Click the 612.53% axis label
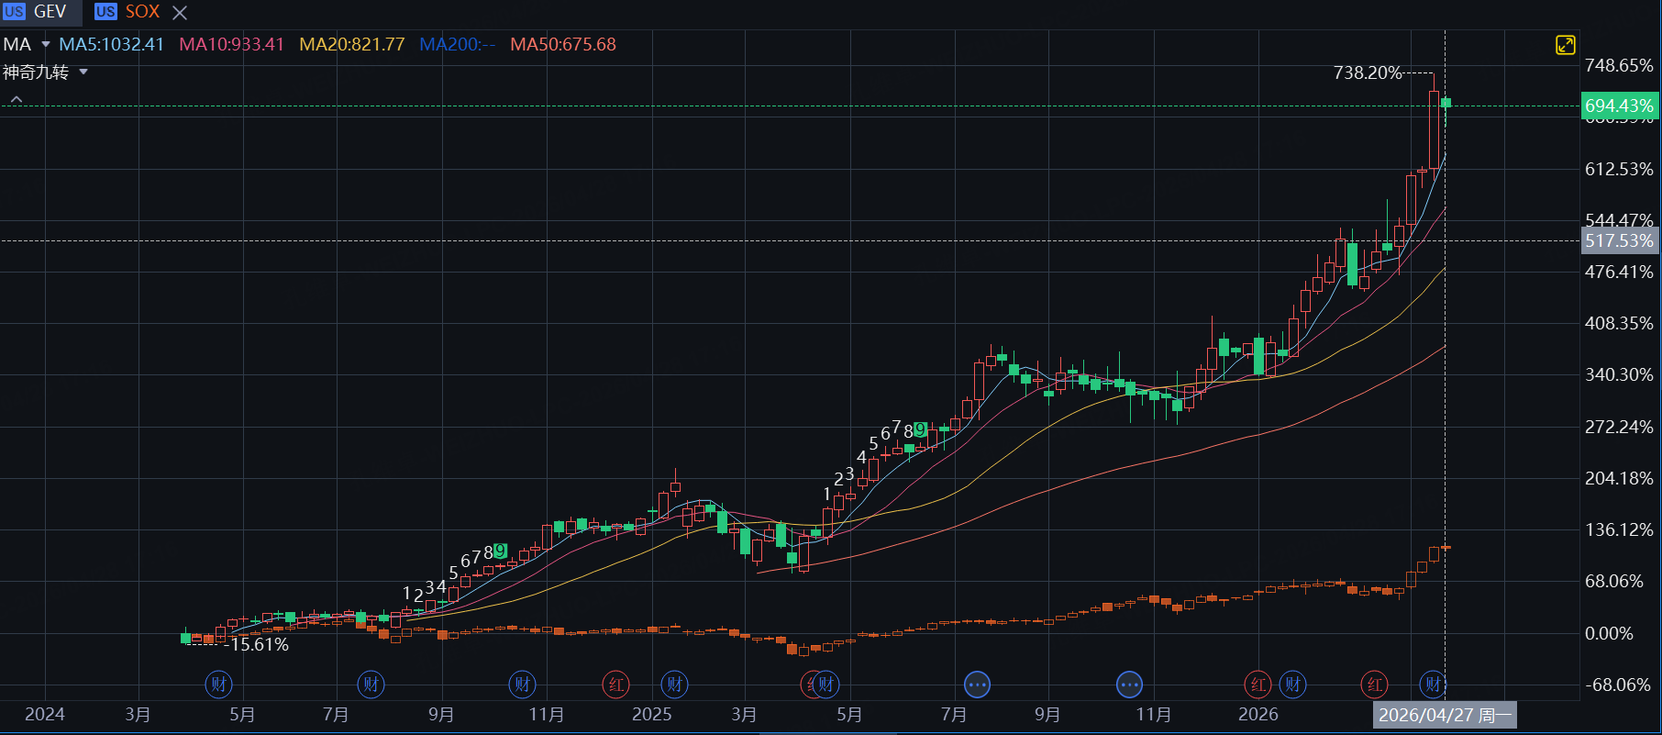 coord(1619,169)
